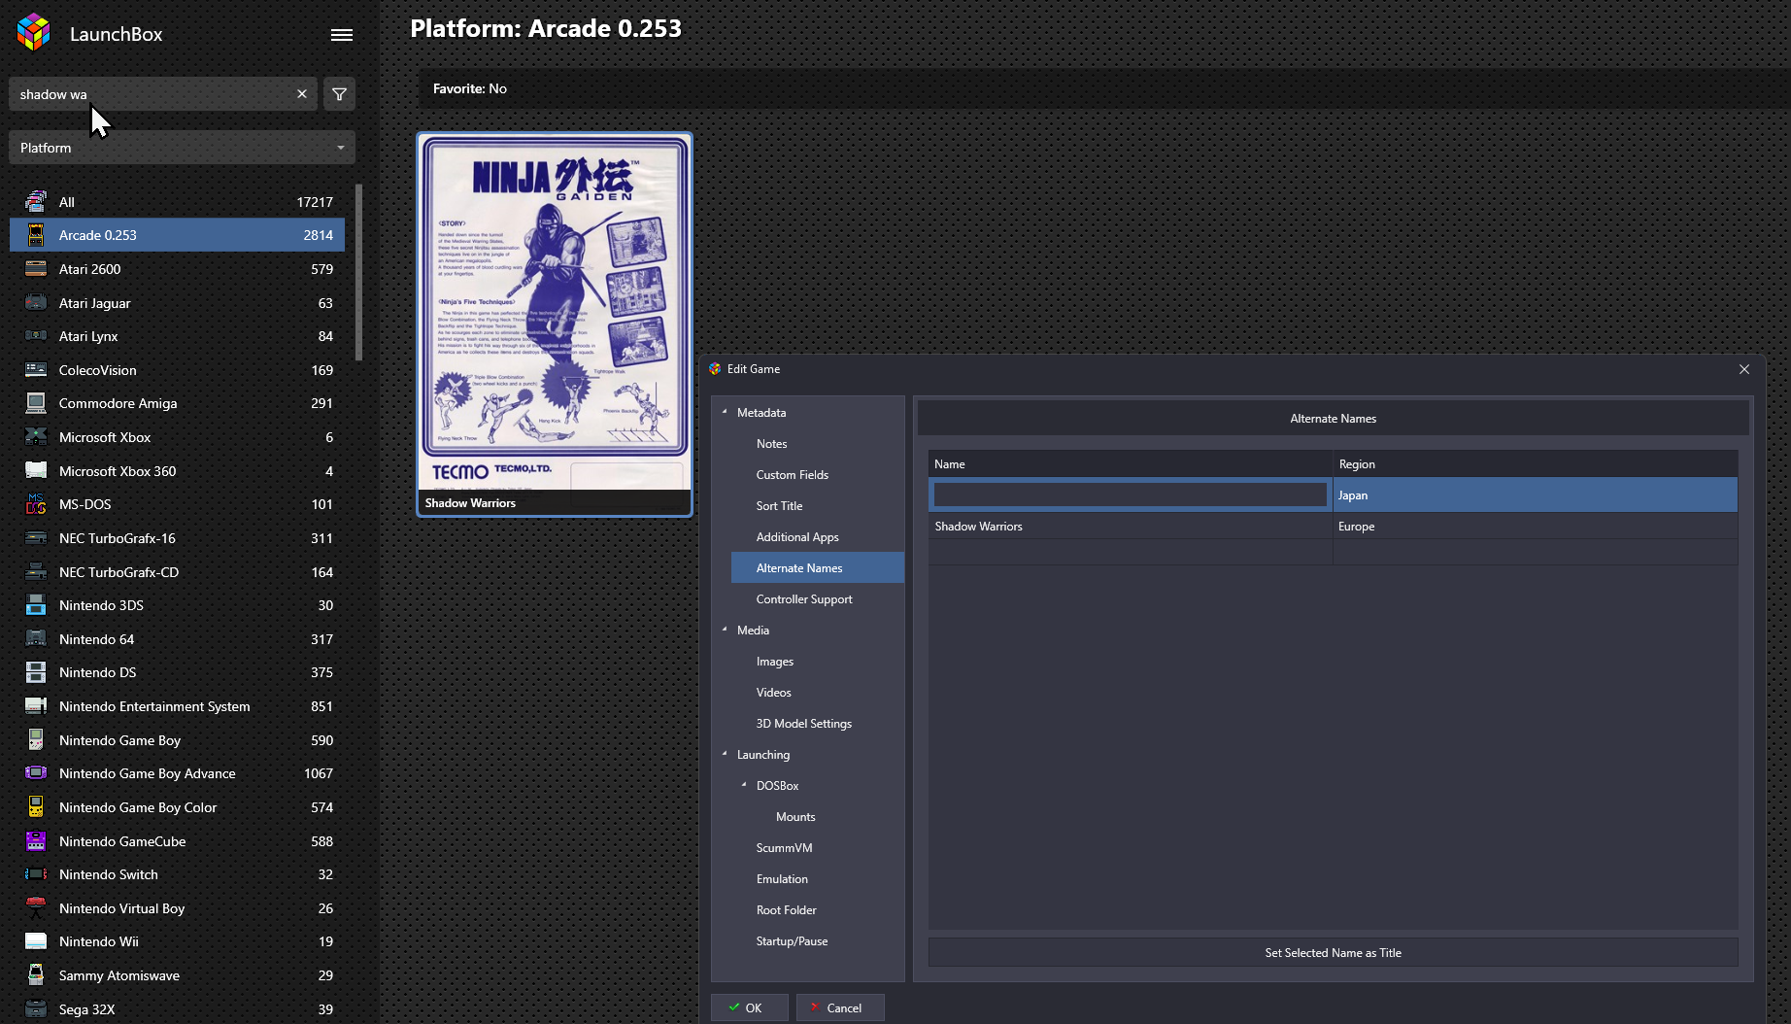Viewport: 1791px width, 1024px height.
Task: Click the Atari Lynx handheld icon
Action: click(x=36, y=336)
